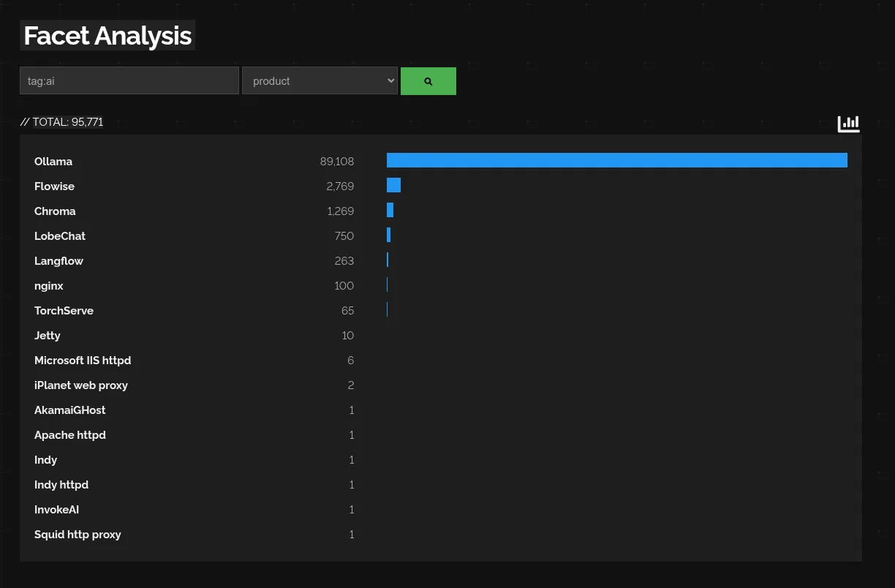Image resolution: width=895 pixels, height=588 pixels.
Task: Select the iPlanet web proxy result
Action: pos(81,385)
